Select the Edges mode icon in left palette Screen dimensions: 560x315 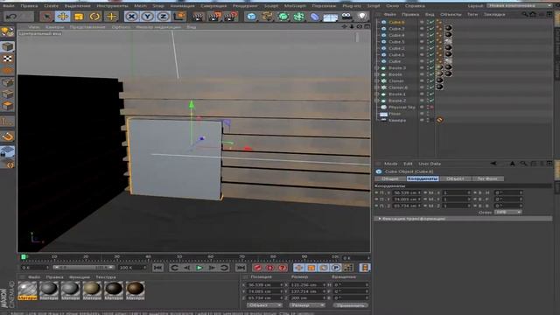point(8,94)
